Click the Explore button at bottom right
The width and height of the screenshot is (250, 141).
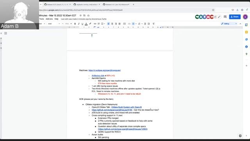pos(240,136)
